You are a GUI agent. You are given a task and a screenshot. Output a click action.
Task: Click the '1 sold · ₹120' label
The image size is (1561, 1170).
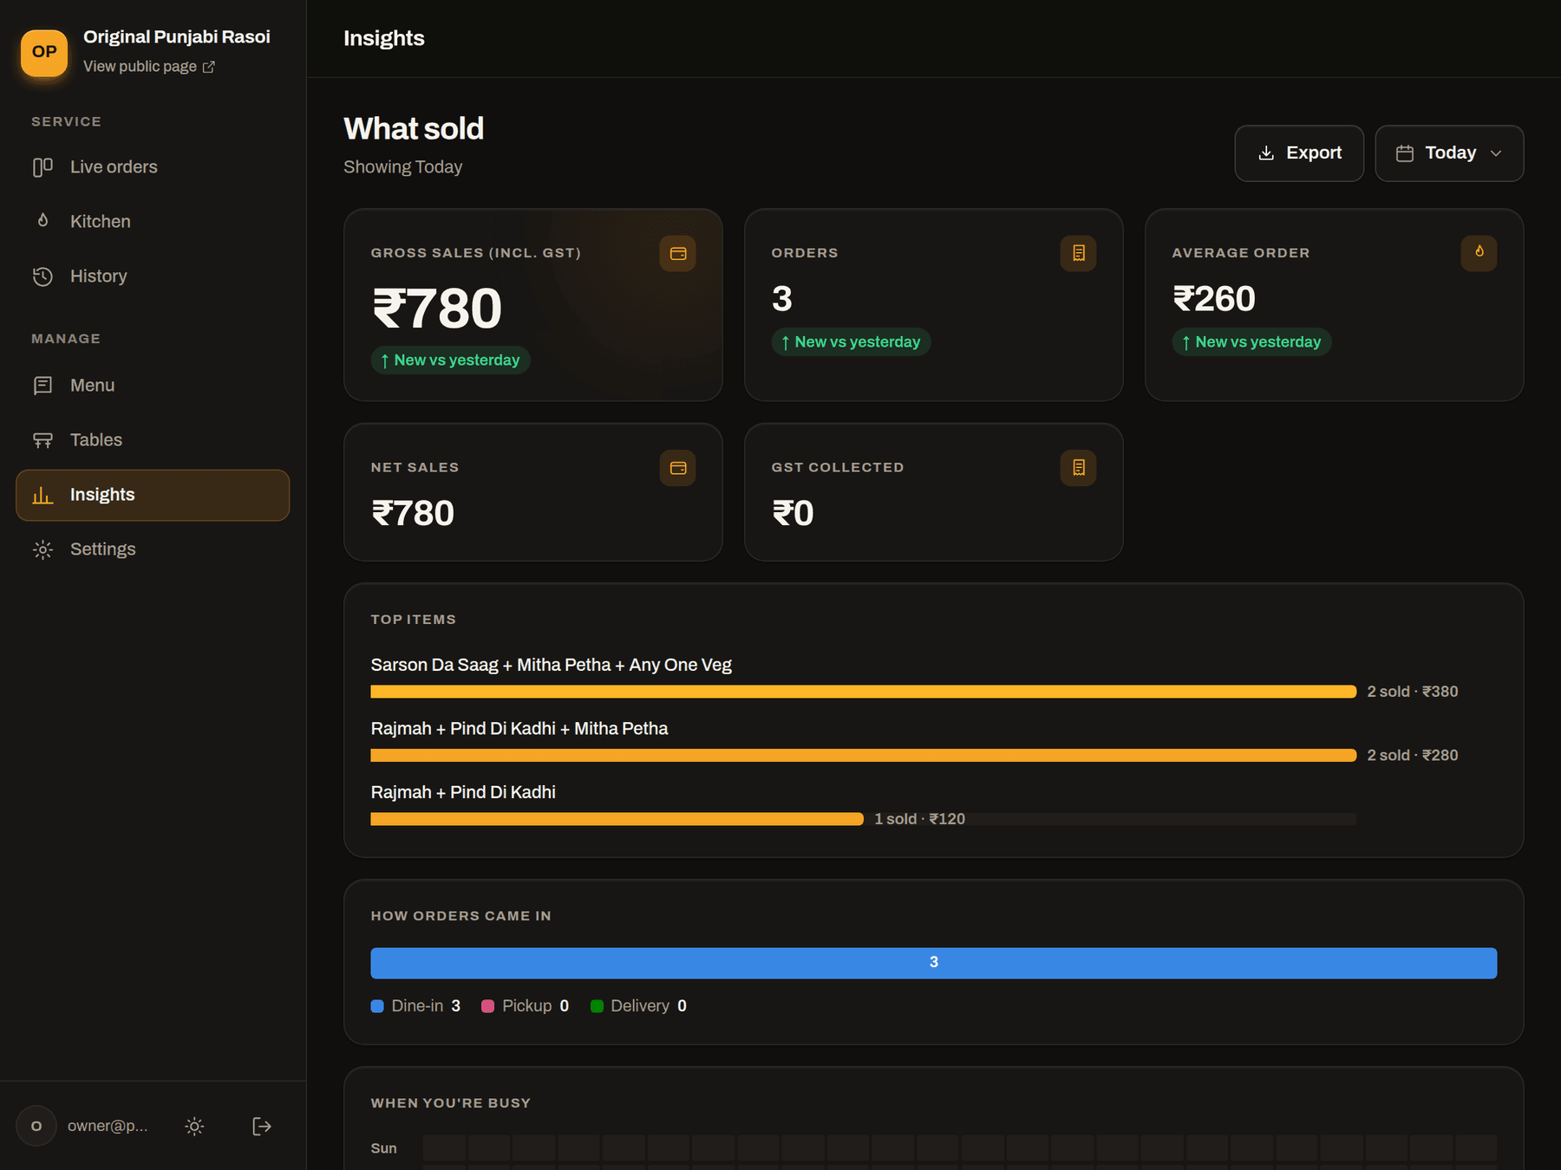(x=919, y=819)
